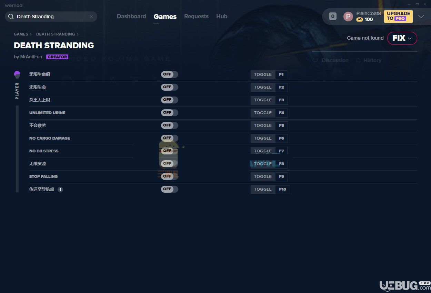Click TOGGLE button for F3 hotkey
The width and height of the screenshot is (431, 293).
click(x=263, y=100)
